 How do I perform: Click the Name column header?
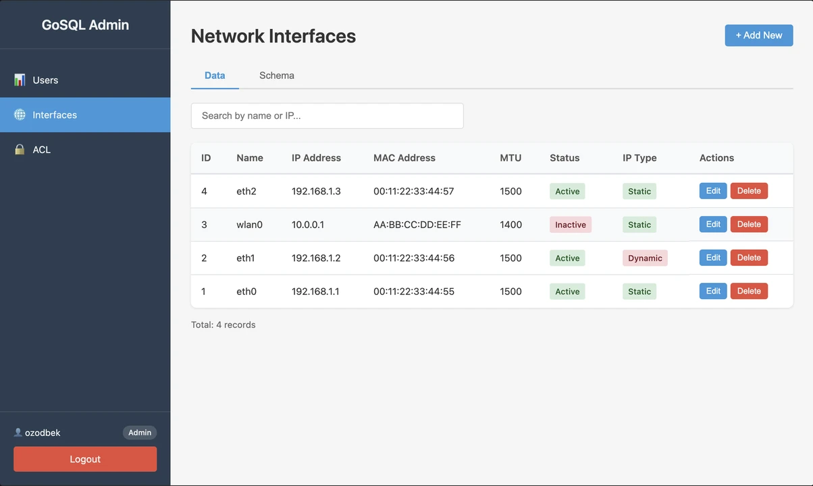(250, 158)
